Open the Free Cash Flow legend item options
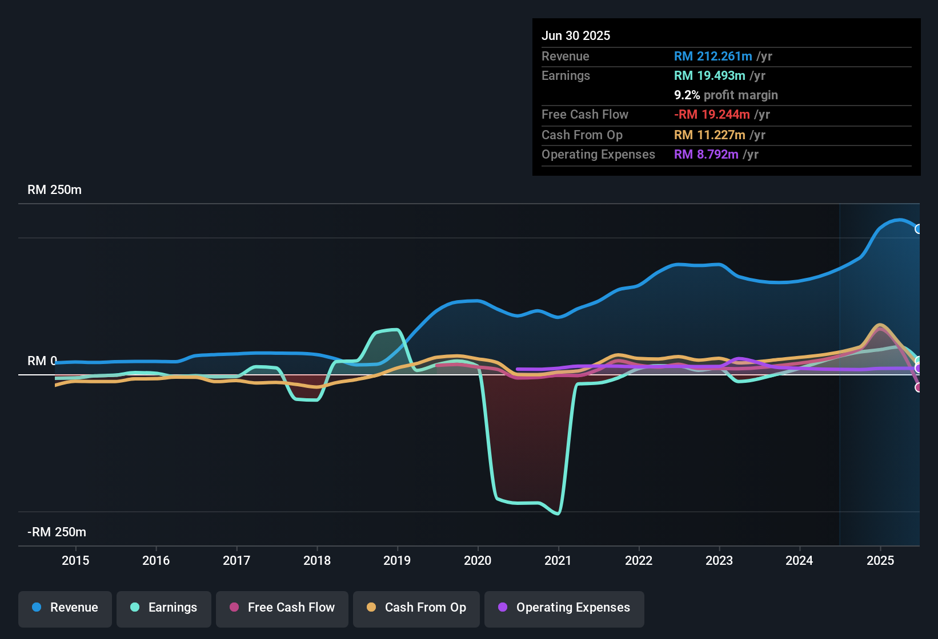Image resolution: width=938 pixels, height=639 pixels. [282, 608]
